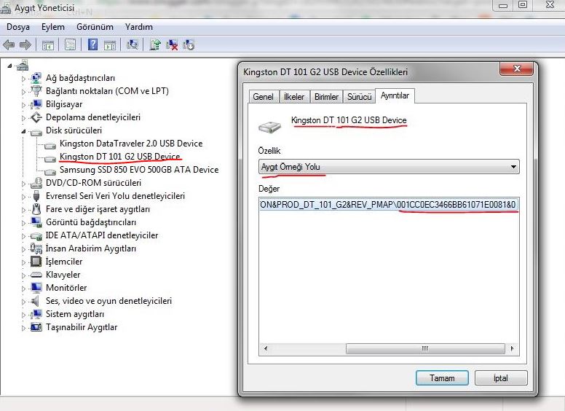565x411 pixels.
Task: Click the Disk sürücüleri drive icon
Action: click(x=36, y=131)
